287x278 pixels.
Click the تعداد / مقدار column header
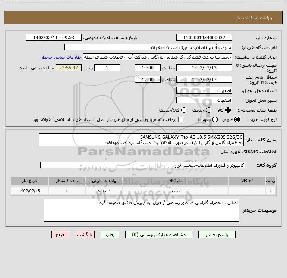(x=67, y=181)
